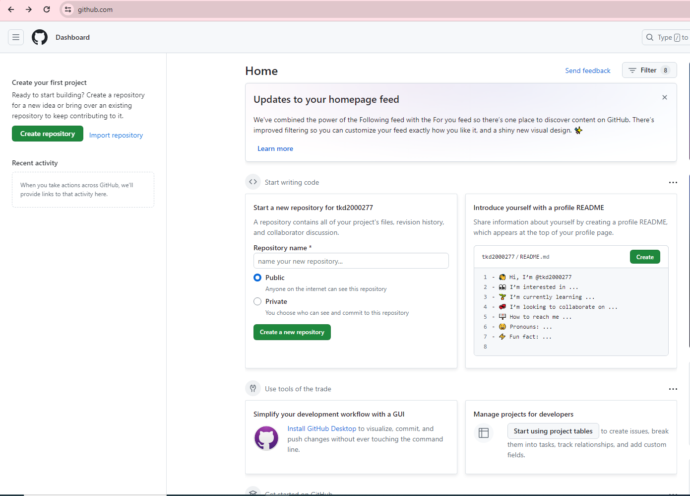
Task: Go back using browser back arrow
Action: click(11, 9)
